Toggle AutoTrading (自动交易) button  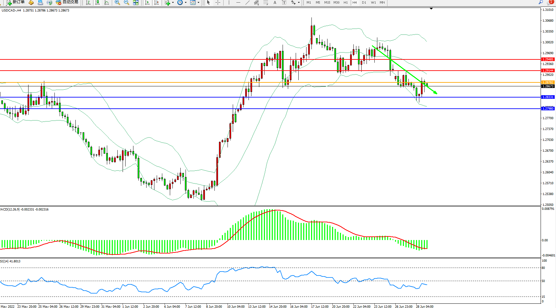67,2
